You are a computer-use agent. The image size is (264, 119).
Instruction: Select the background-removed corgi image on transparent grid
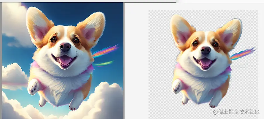(203, 64)
